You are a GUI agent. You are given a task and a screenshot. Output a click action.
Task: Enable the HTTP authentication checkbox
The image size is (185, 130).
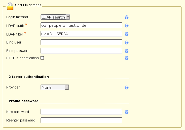point(42,58)
